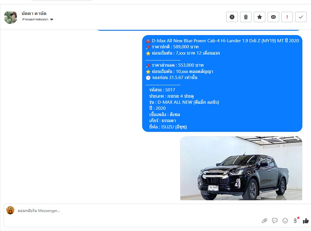Viewport: 311px width, 231px height.
Task: Delete conversation using the trash can icon
Action: (x=246, y=17)
